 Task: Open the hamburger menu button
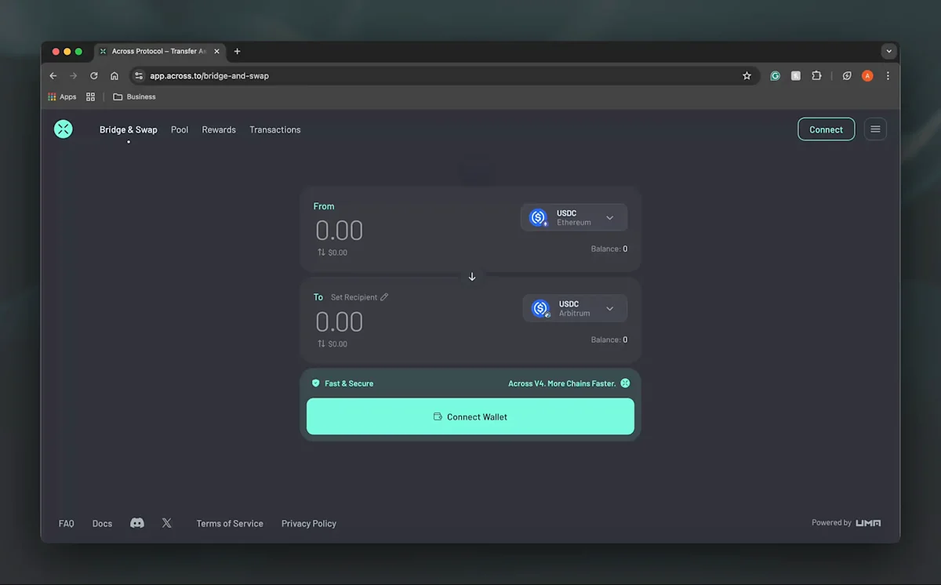[875, 129]
